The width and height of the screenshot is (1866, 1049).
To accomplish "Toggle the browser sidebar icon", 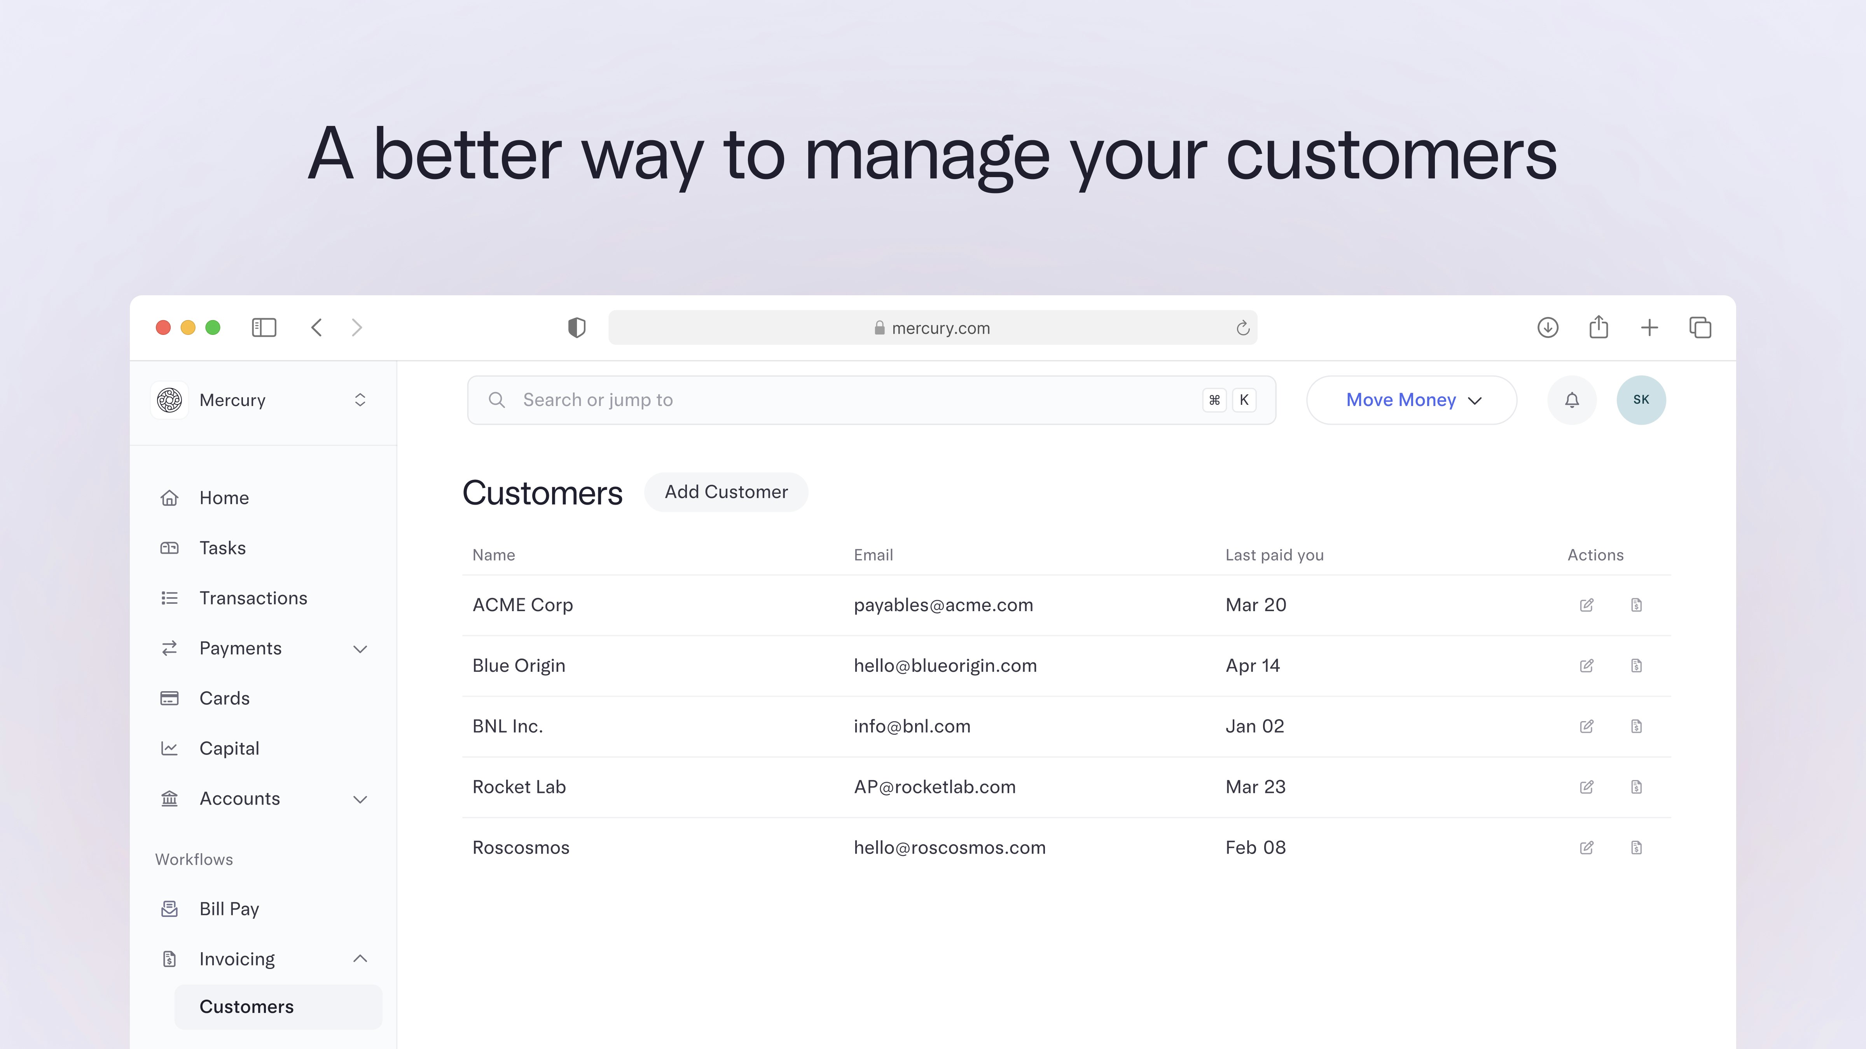I will pyautogui.click(x=264, y=328).
